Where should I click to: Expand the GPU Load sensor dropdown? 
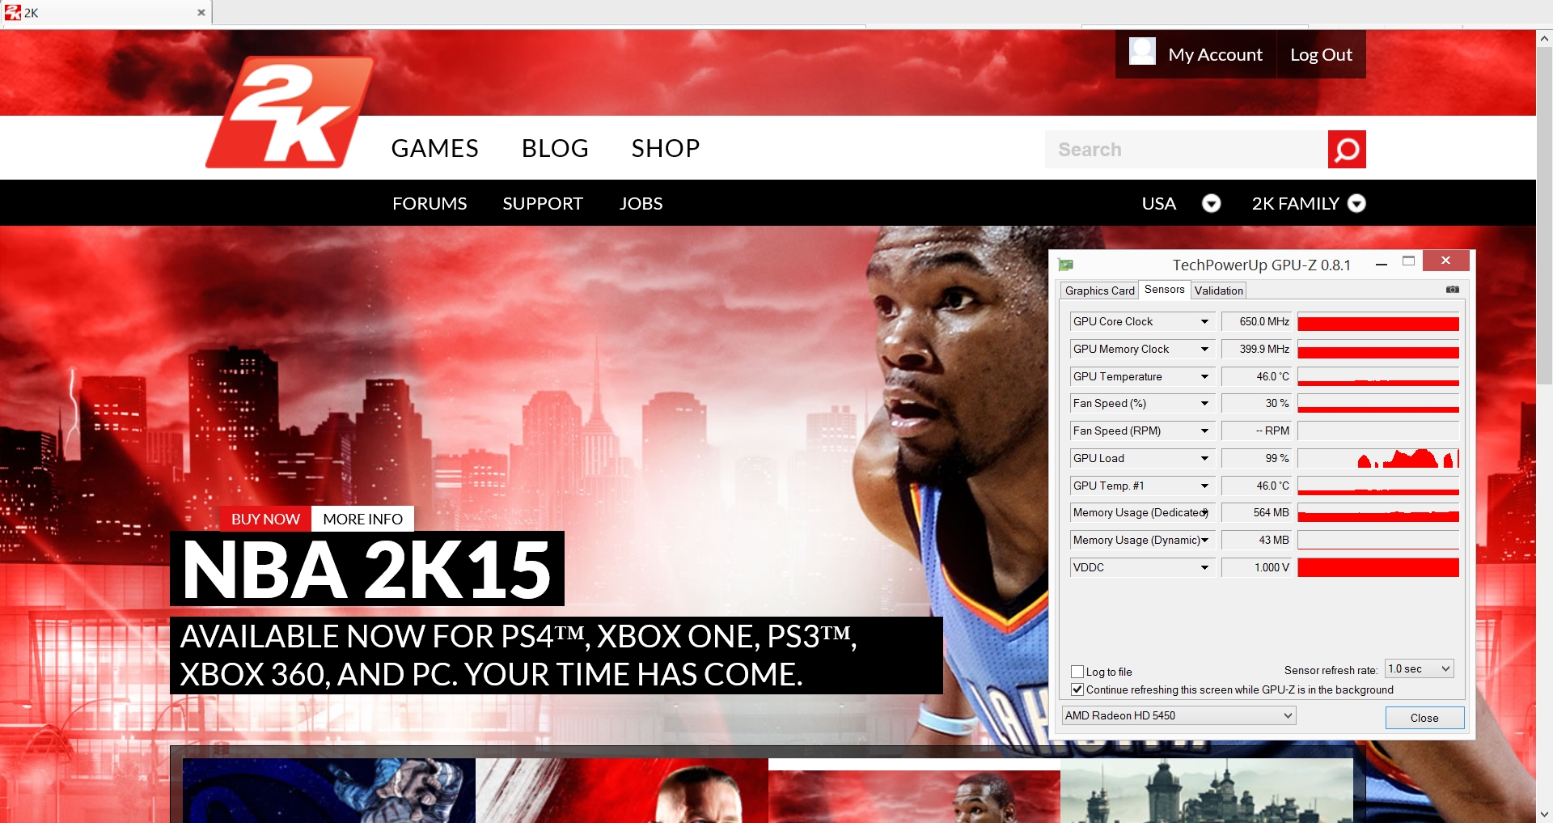tap(1204, 459)
